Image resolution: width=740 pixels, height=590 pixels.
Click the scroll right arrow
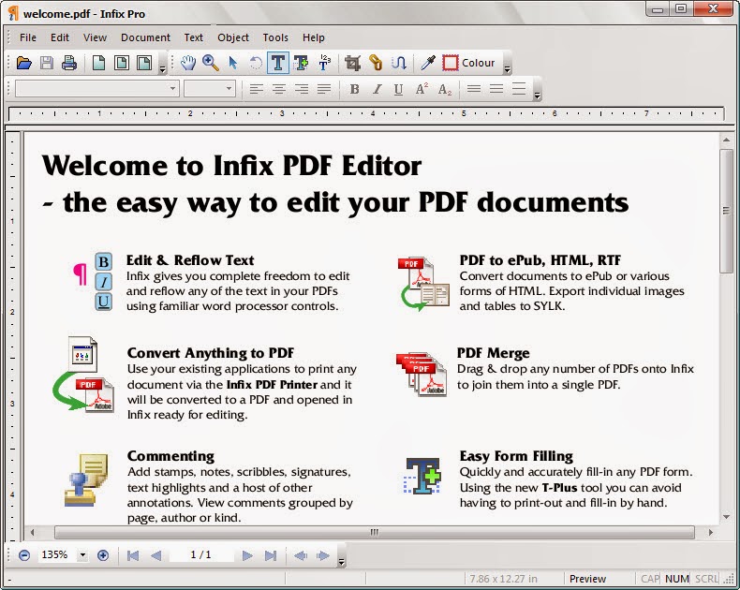click(x=711, y=533)
